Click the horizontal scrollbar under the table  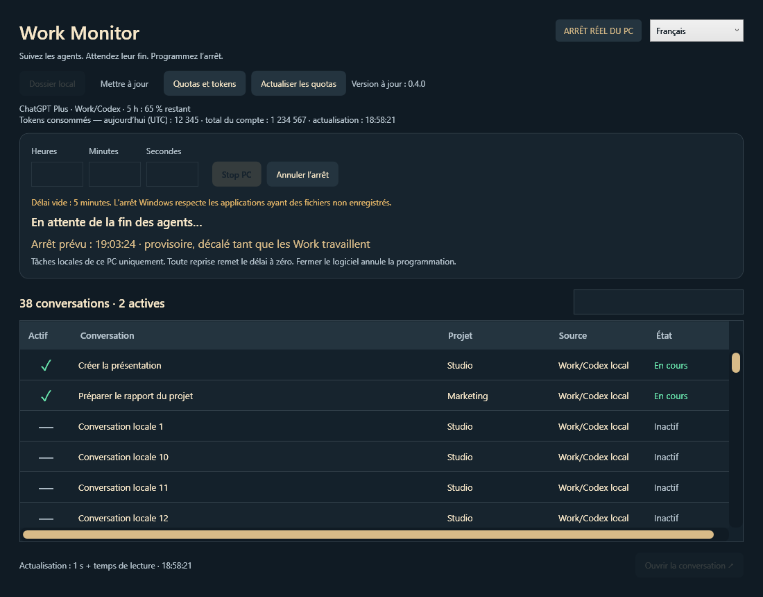point(368,535)
